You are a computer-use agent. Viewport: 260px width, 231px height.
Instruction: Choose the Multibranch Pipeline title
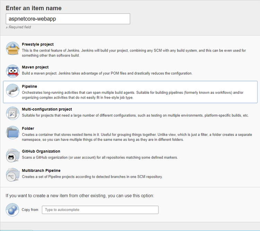[41, 170]
